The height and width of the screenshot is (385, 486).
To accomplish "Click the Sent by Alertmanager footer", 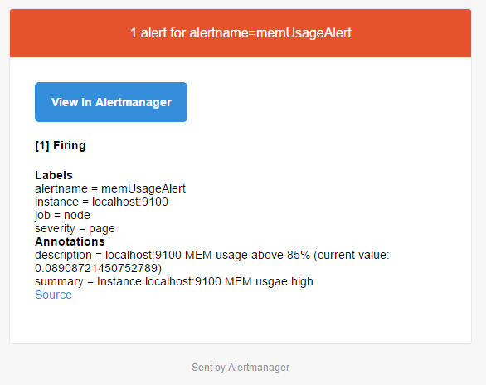I will coord(241,368).
